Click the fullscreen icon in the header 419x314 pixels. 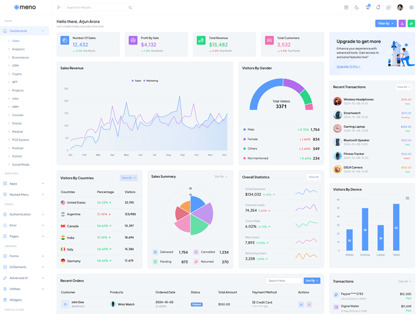(x=389, y=7)
